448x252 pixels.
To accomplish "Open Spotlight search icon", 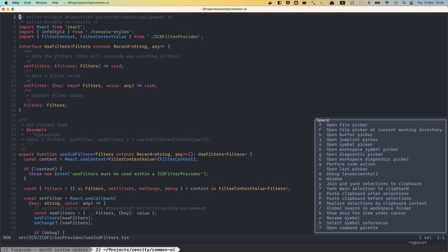I will coord(404,3).
